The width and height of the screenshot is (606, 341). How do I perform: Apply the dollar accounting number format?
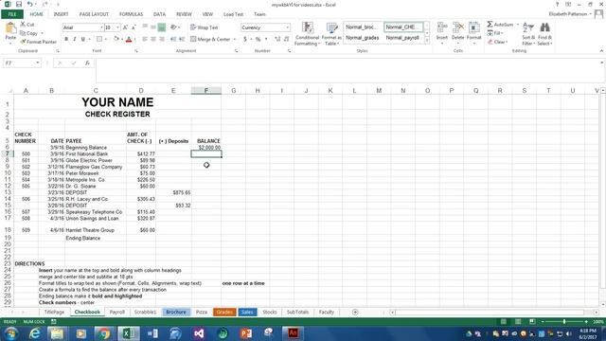[245, 39]
